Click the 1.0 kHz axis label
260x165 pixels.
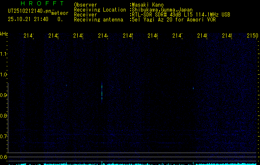tap(3, 75)
